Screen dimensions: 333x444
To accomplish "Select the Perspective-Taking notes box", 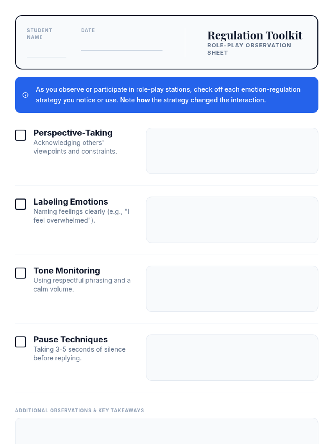I will pos(232,151).
